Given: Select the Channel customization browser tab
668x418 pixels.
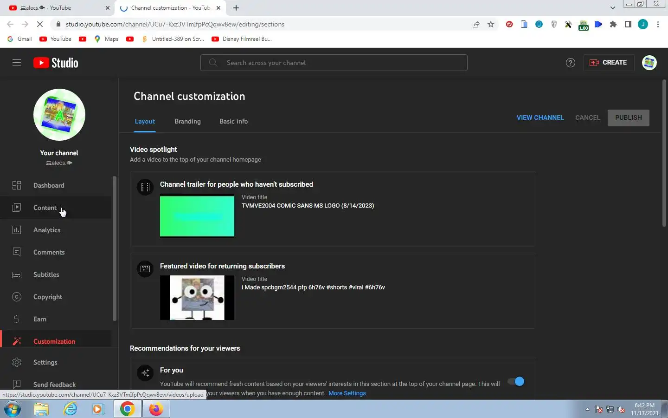Looking at the screenshot, I should click(170, 8).
